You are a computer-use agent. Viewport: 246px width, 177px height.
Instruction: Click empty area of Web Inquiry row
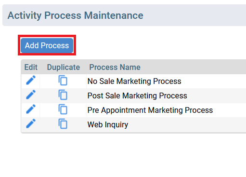187,124
